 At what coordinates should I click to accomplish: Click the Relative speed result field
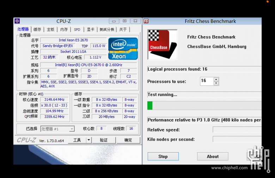point(237,130)
